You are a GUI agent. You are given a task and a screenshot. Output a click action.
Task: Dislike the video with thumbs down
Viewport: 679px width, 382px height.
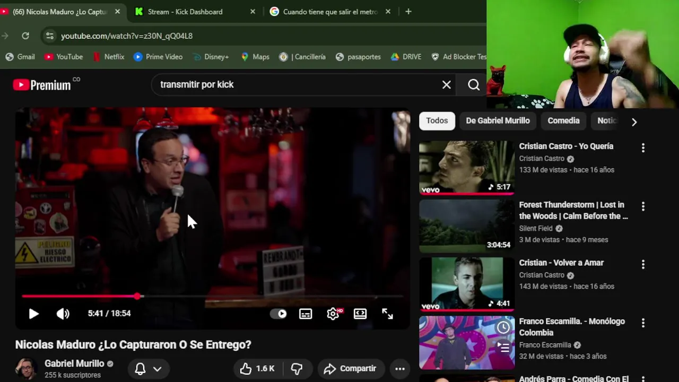(x=297, y=369)
